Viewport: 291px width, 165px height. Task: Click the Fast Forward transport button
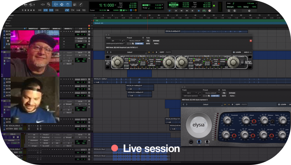pos(187,11)
